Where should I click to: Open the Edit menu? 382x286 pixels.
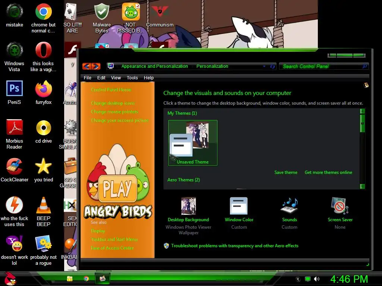click(101, 78)
